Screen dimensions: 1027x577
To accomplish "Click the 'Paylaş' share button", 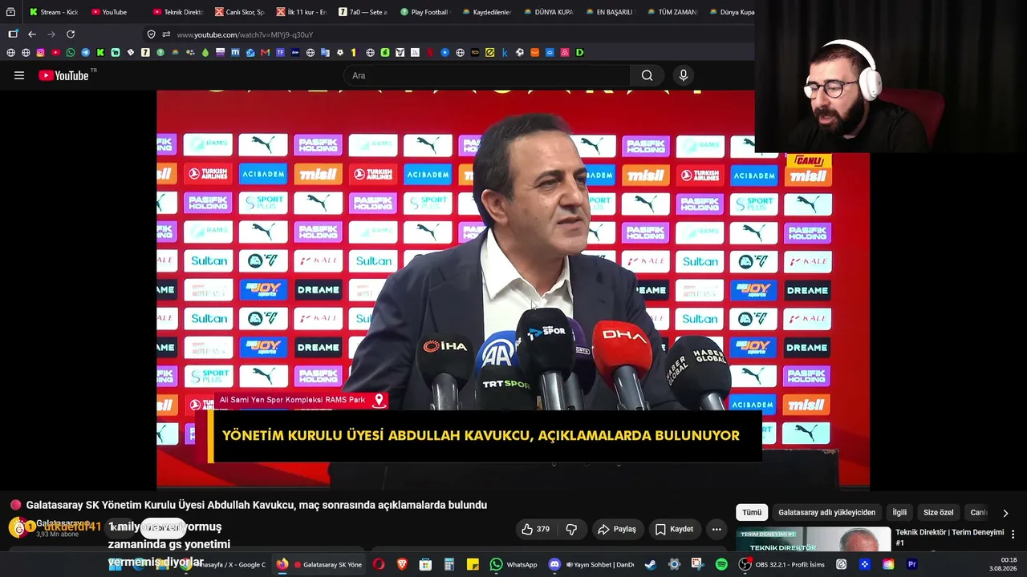I will 616,529.
